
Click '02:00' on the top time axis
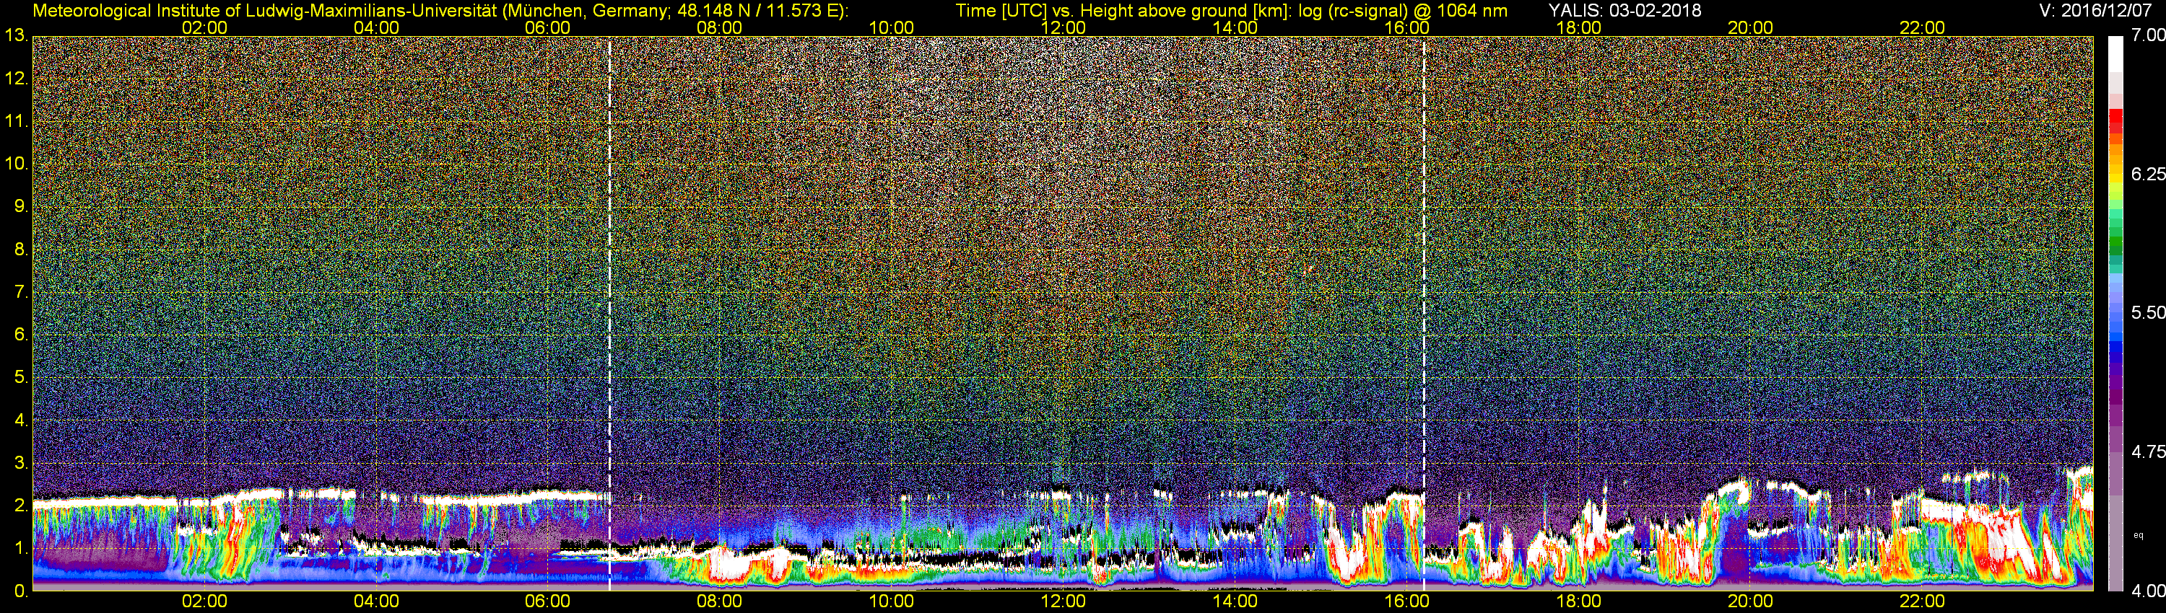coord(204,27)
